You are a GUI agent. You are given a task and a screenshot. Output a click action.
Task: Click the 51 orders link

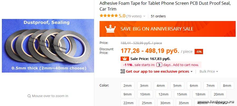[158, 16]
